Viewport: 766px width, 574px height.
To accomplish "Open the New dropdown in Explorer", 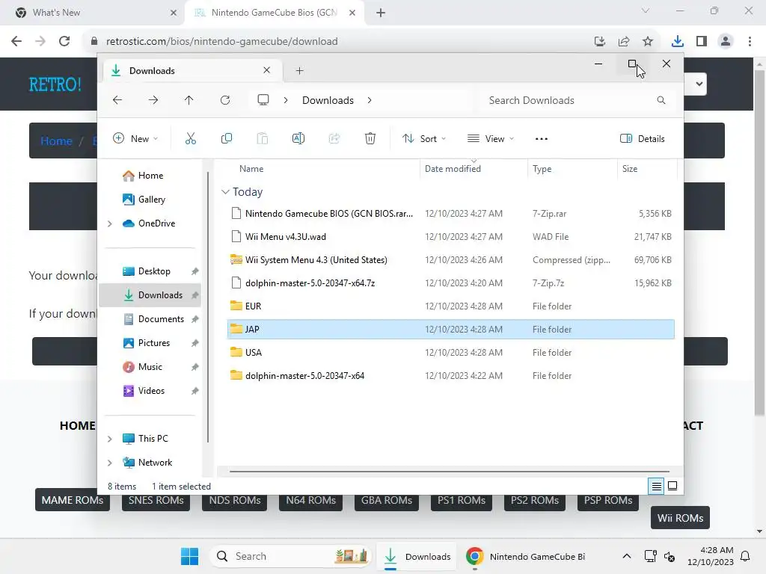I will point(135,138).
